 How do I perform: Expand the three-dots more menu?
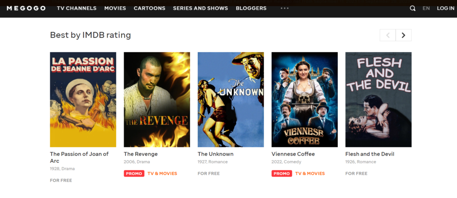[284, 8]
